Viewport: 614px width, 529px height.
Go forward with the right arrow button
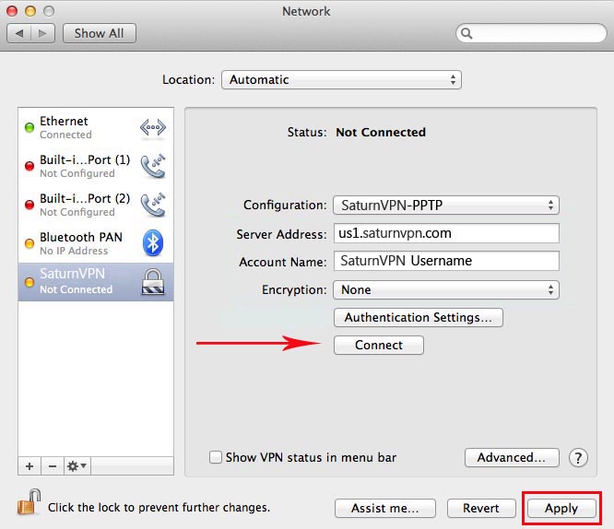42,34
